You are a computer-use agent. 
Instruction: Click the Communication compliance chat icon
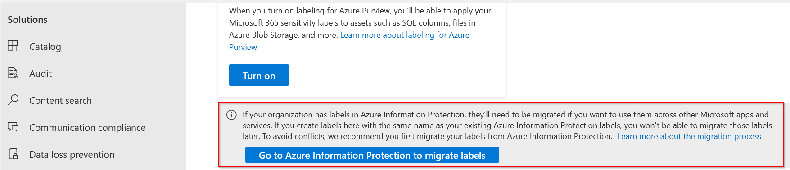click(x=13, y=127)
